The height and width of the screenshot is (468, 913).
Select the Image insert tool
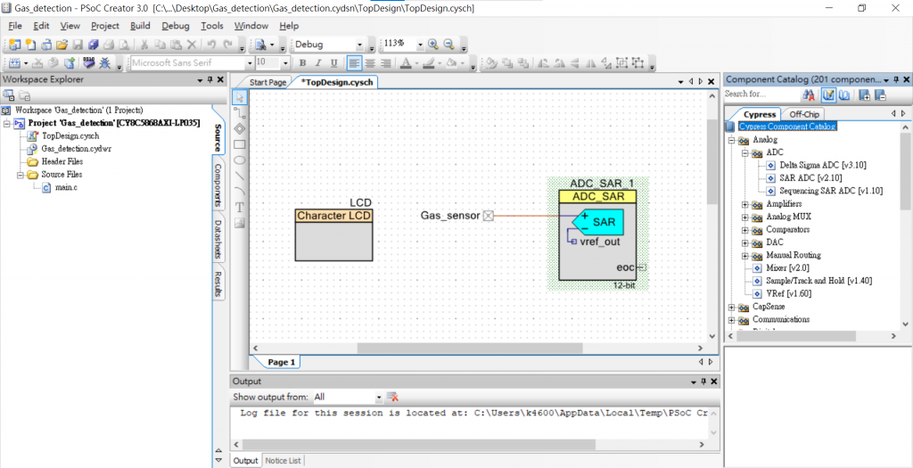(240, 222)
